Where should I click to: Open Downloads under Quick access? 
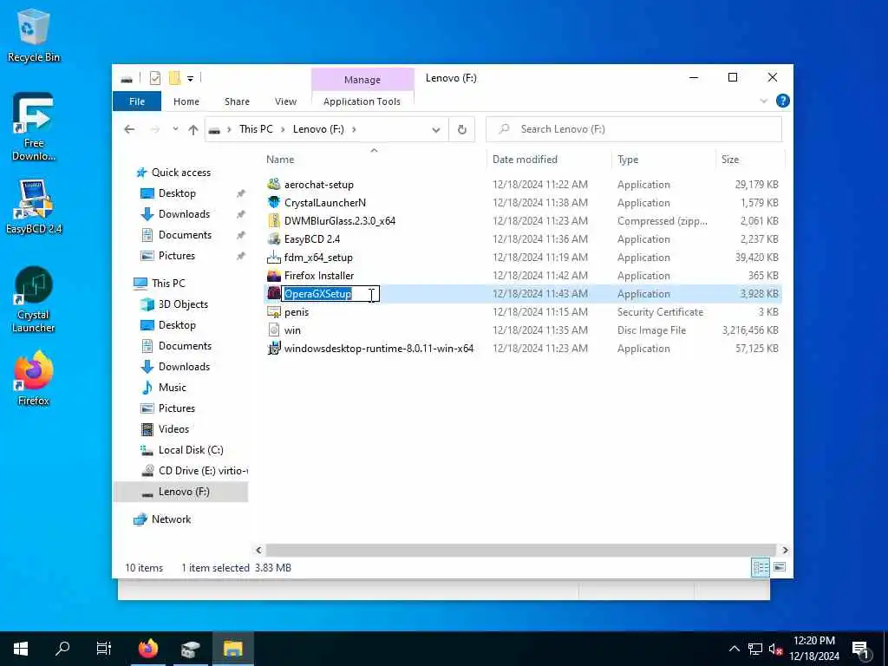(x=184, y=214)
